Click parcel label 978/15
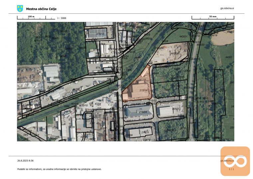Viewport: 253px width, 179px height. tap(100, 34)
